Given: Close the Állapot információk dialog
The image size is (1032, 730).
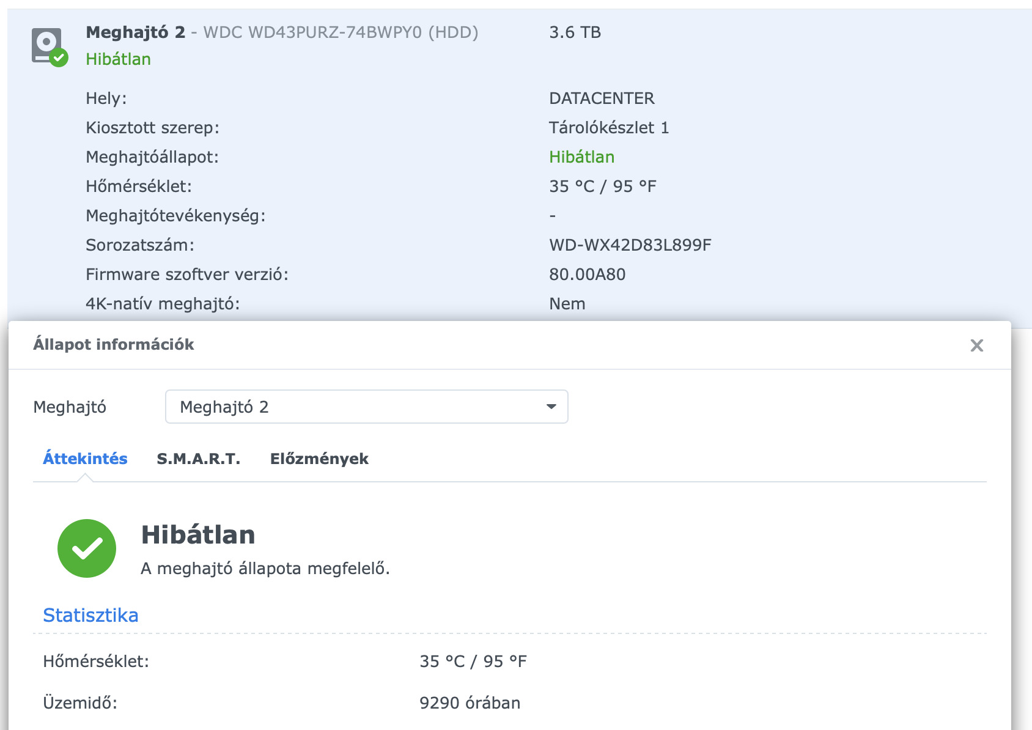Looking at the screenshot, I should click(976, 345).
